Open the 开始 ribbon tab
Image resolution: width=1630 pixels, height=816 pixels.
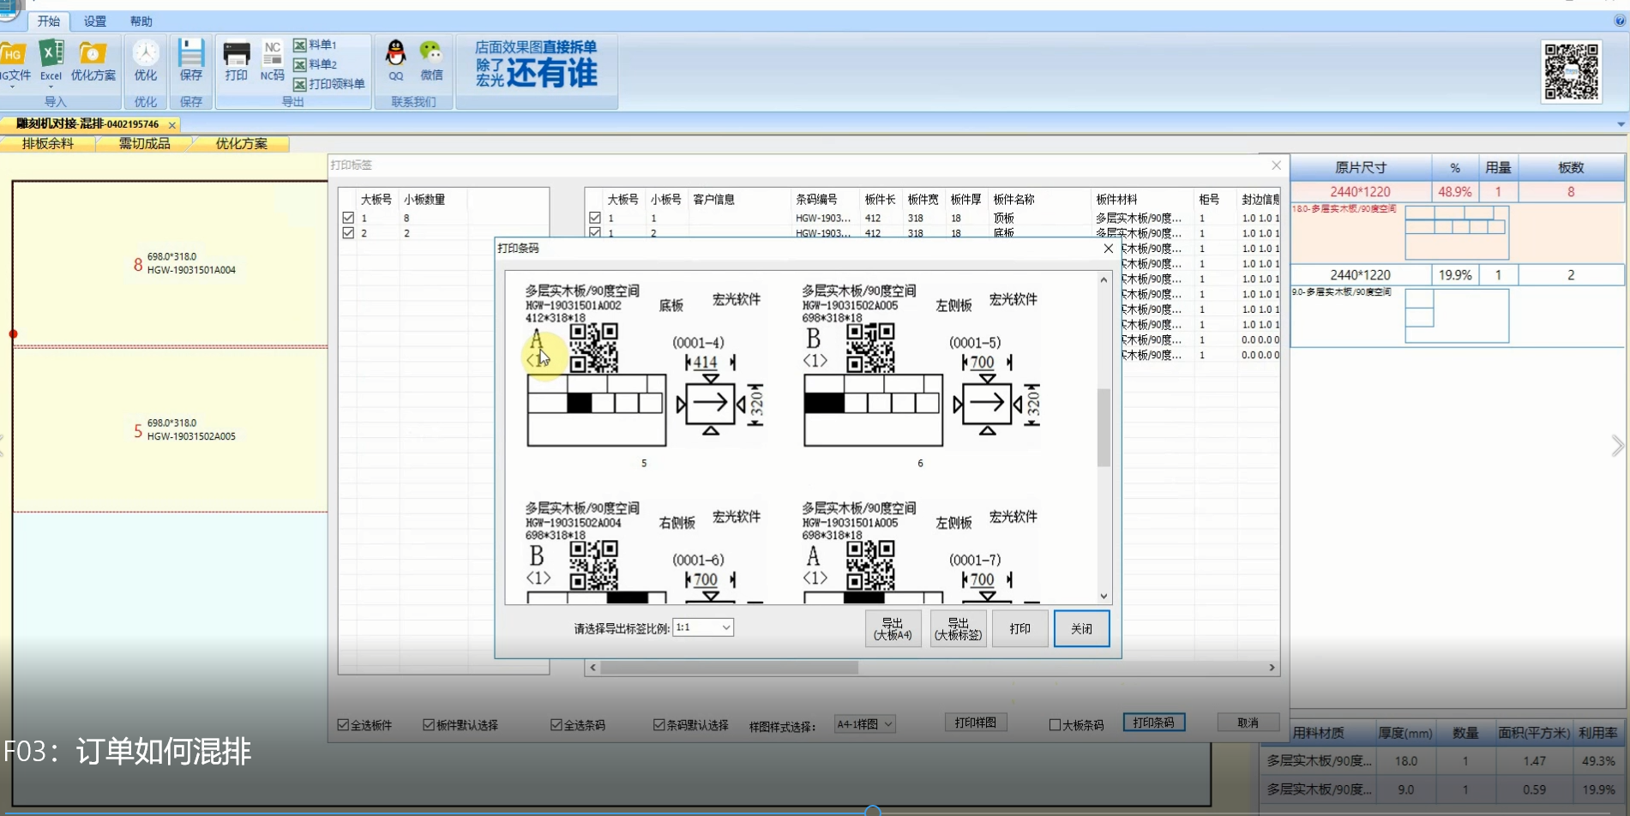[x=49, y=21]
